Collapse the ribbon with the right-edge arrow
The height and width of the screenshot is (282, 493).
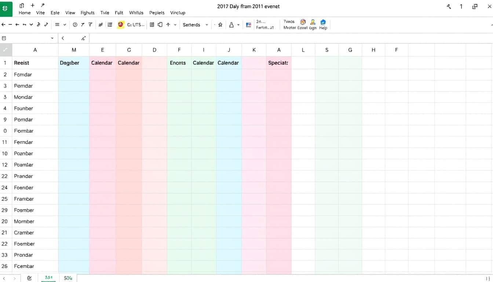point(491,25)
